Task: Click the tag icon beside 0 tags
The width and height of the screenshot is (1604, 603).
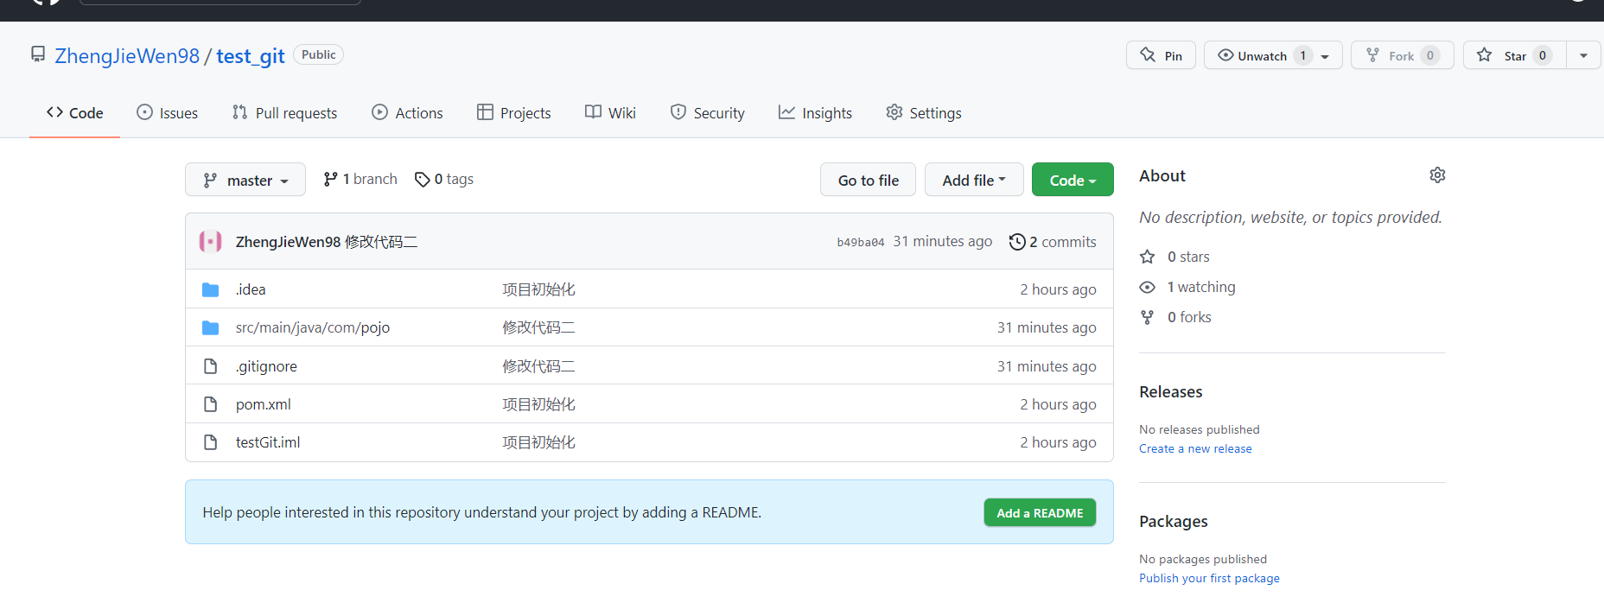Action: click(423, 179)
